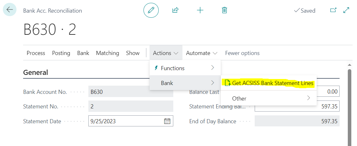Screen dimensions: 357x146
Task: Click the back arrow button
Action: click(x=10, y=10)
